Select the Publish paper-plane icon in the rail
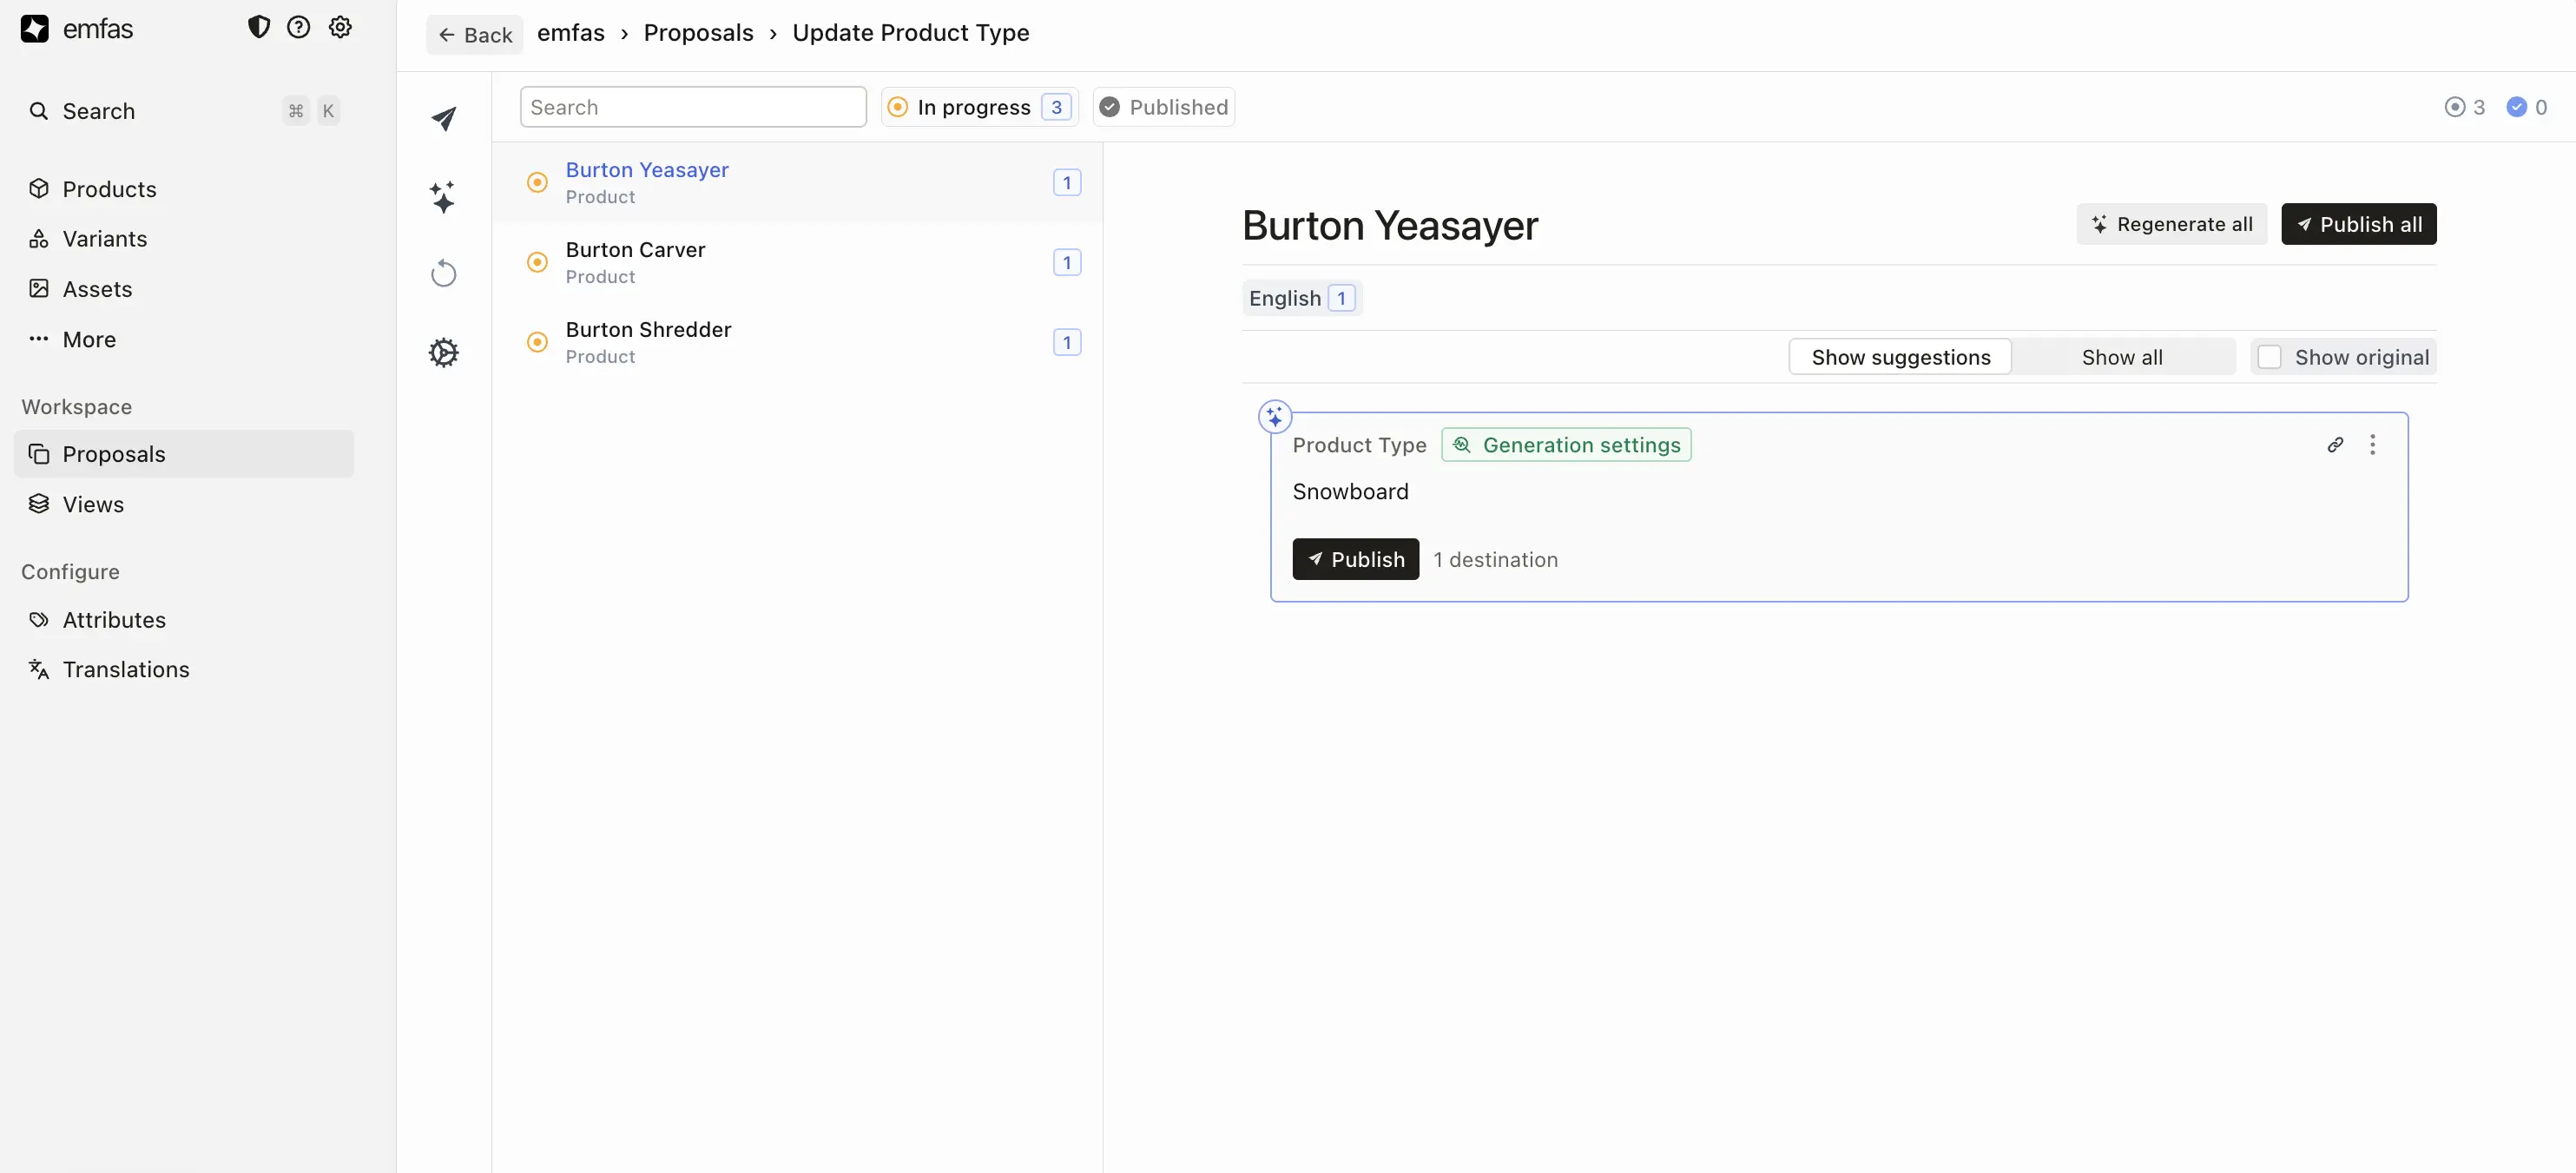This screenshot has width=2576, height=1173. [443, 119]
